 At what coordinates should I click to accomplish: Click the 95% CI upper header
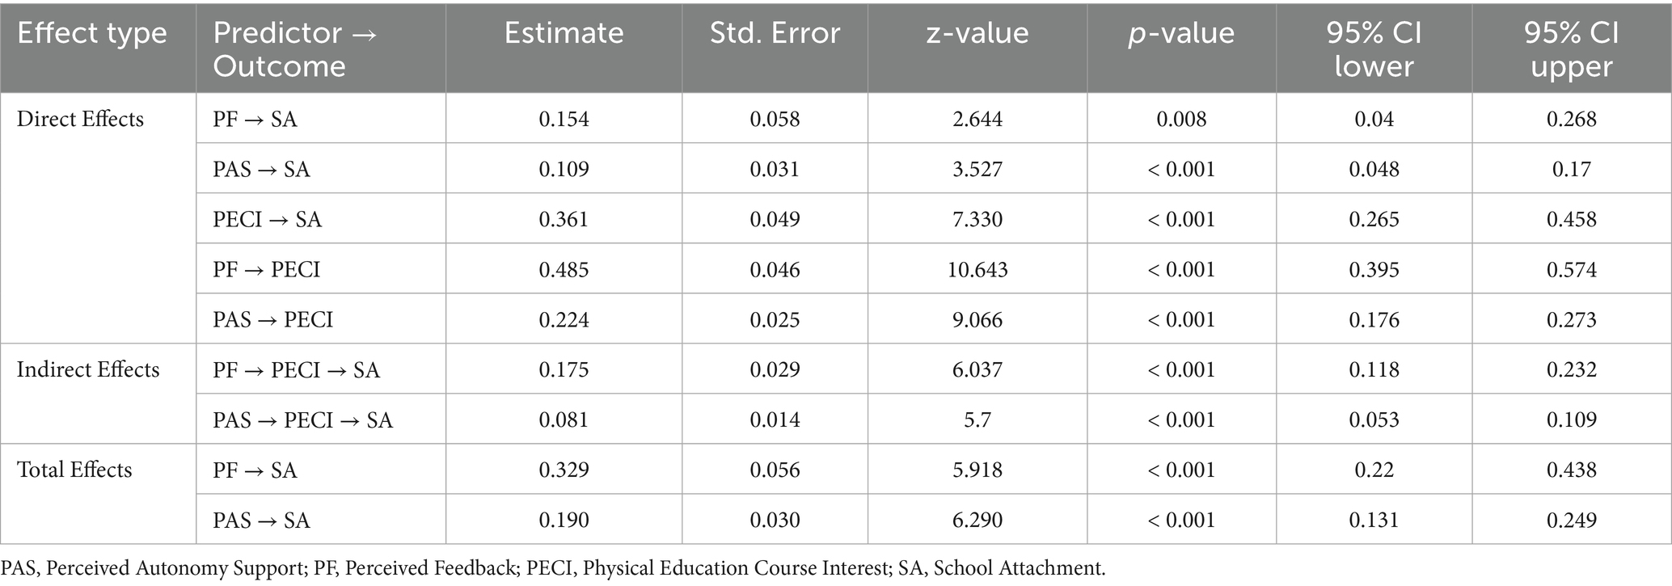coord(1572,49)
